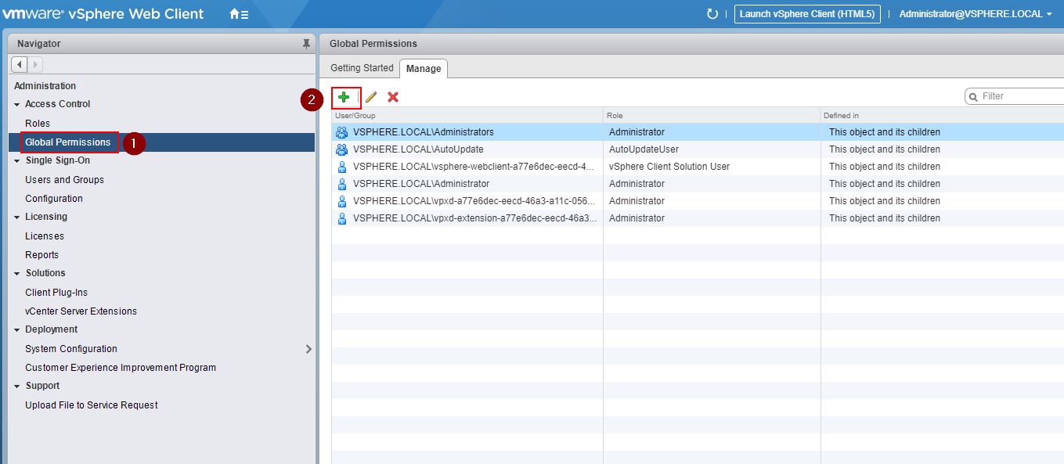Select the vpxd-extension-a77e6dec row

pos(698,218)
